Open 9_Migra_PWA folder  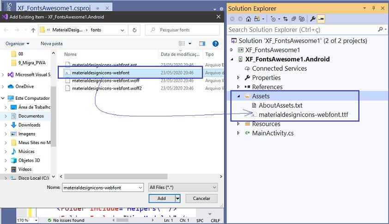point(32,63)
